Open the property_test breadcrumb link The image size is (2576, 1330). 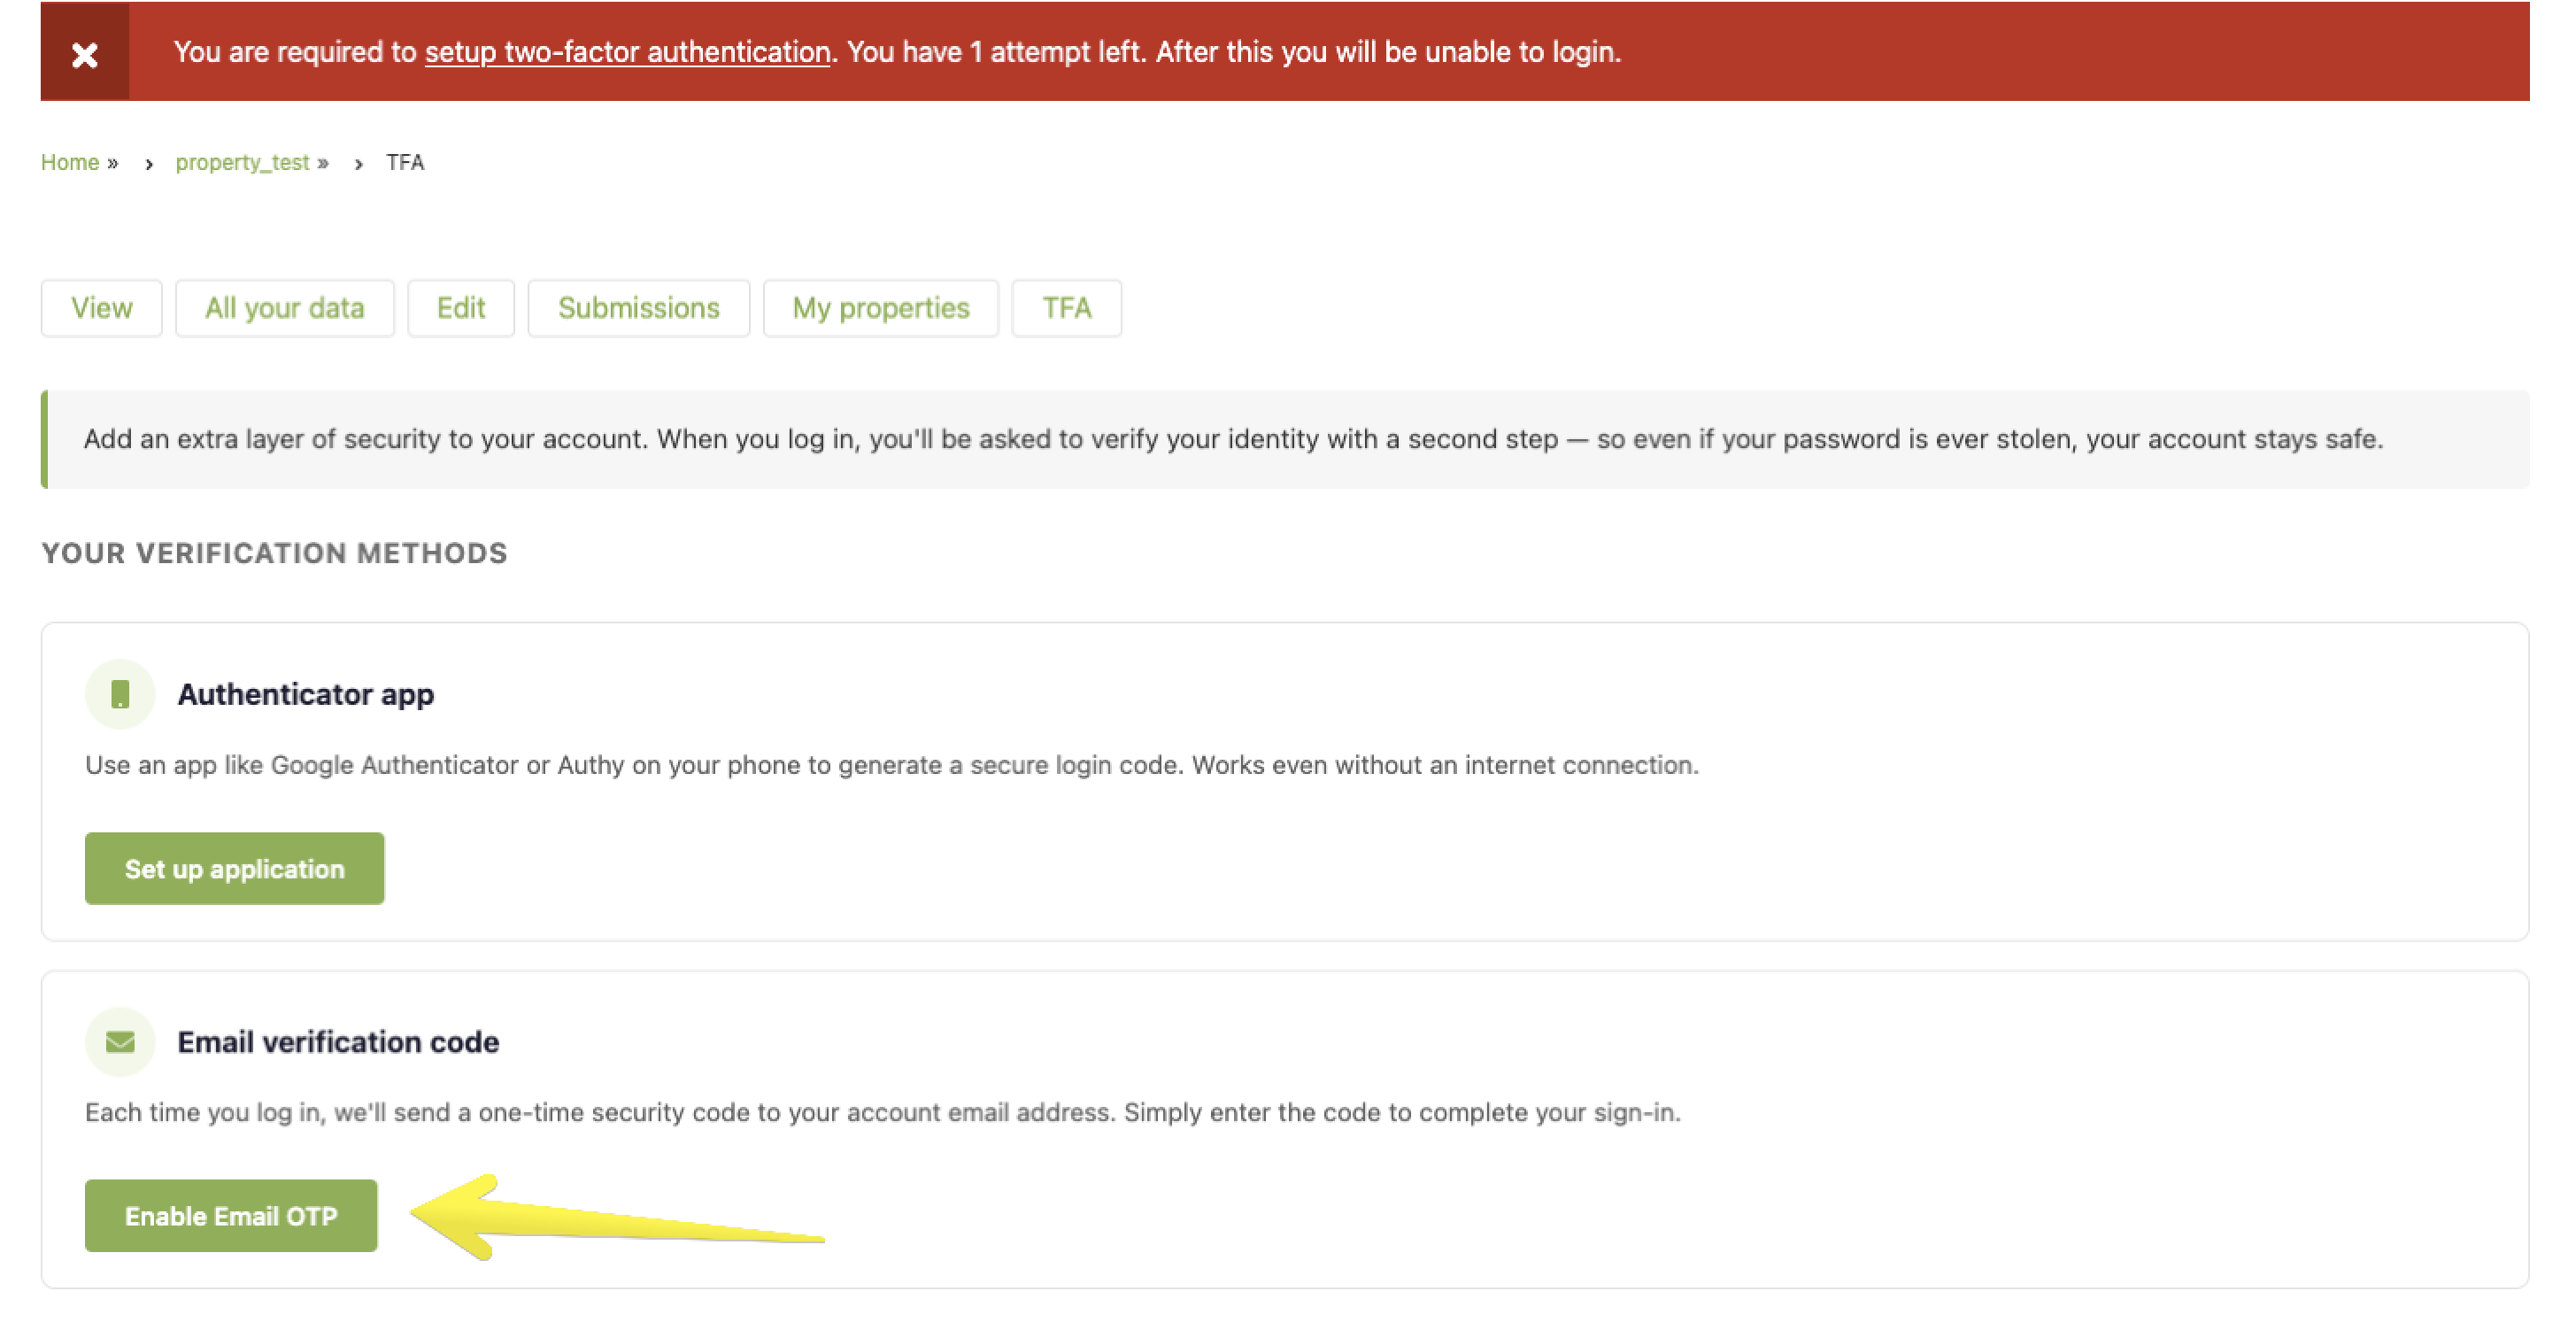pos(243,163)
